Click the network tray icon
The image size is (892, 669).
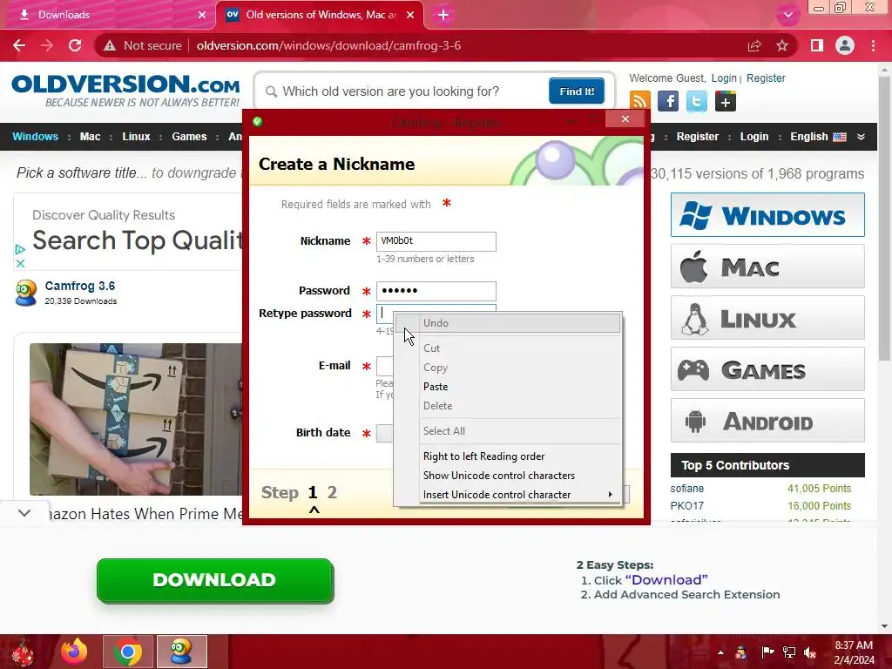788,652
